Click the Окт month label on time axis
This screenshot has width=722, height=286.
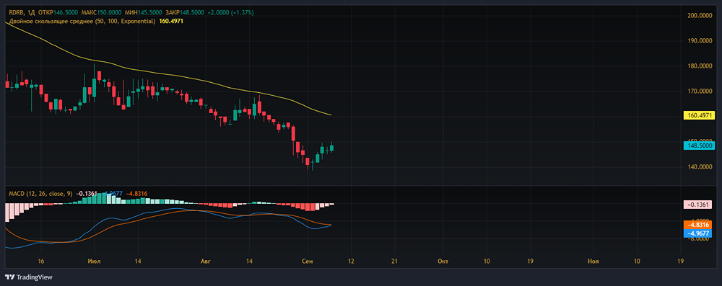click(443, 262)
